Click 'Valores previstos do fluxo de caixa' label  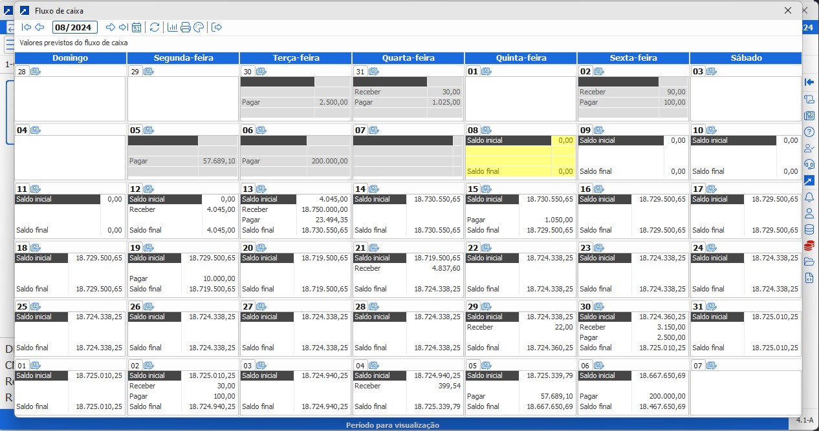coord(73,43)
